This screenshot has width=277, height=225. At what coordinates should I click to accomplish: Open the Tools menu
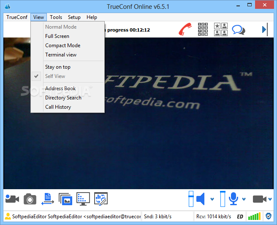point(56,17)
